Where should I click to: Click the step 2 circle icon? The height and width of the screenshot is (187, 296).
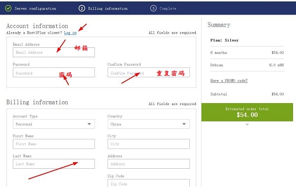(x=82, y=8)
